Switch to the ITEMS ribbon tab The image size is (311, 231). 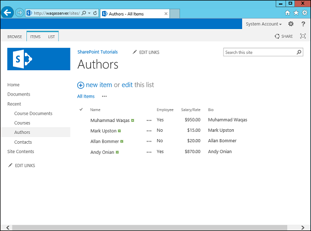pyautogui.click(x=35, y=37)
